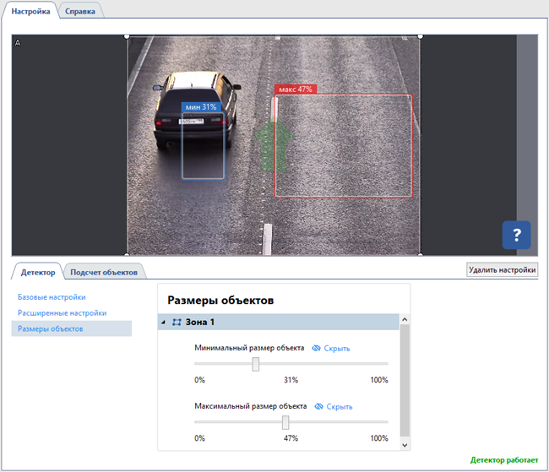549x472 pixels.
Task: Open Базовые настройки in the sidebar
Action: point(52,297)
